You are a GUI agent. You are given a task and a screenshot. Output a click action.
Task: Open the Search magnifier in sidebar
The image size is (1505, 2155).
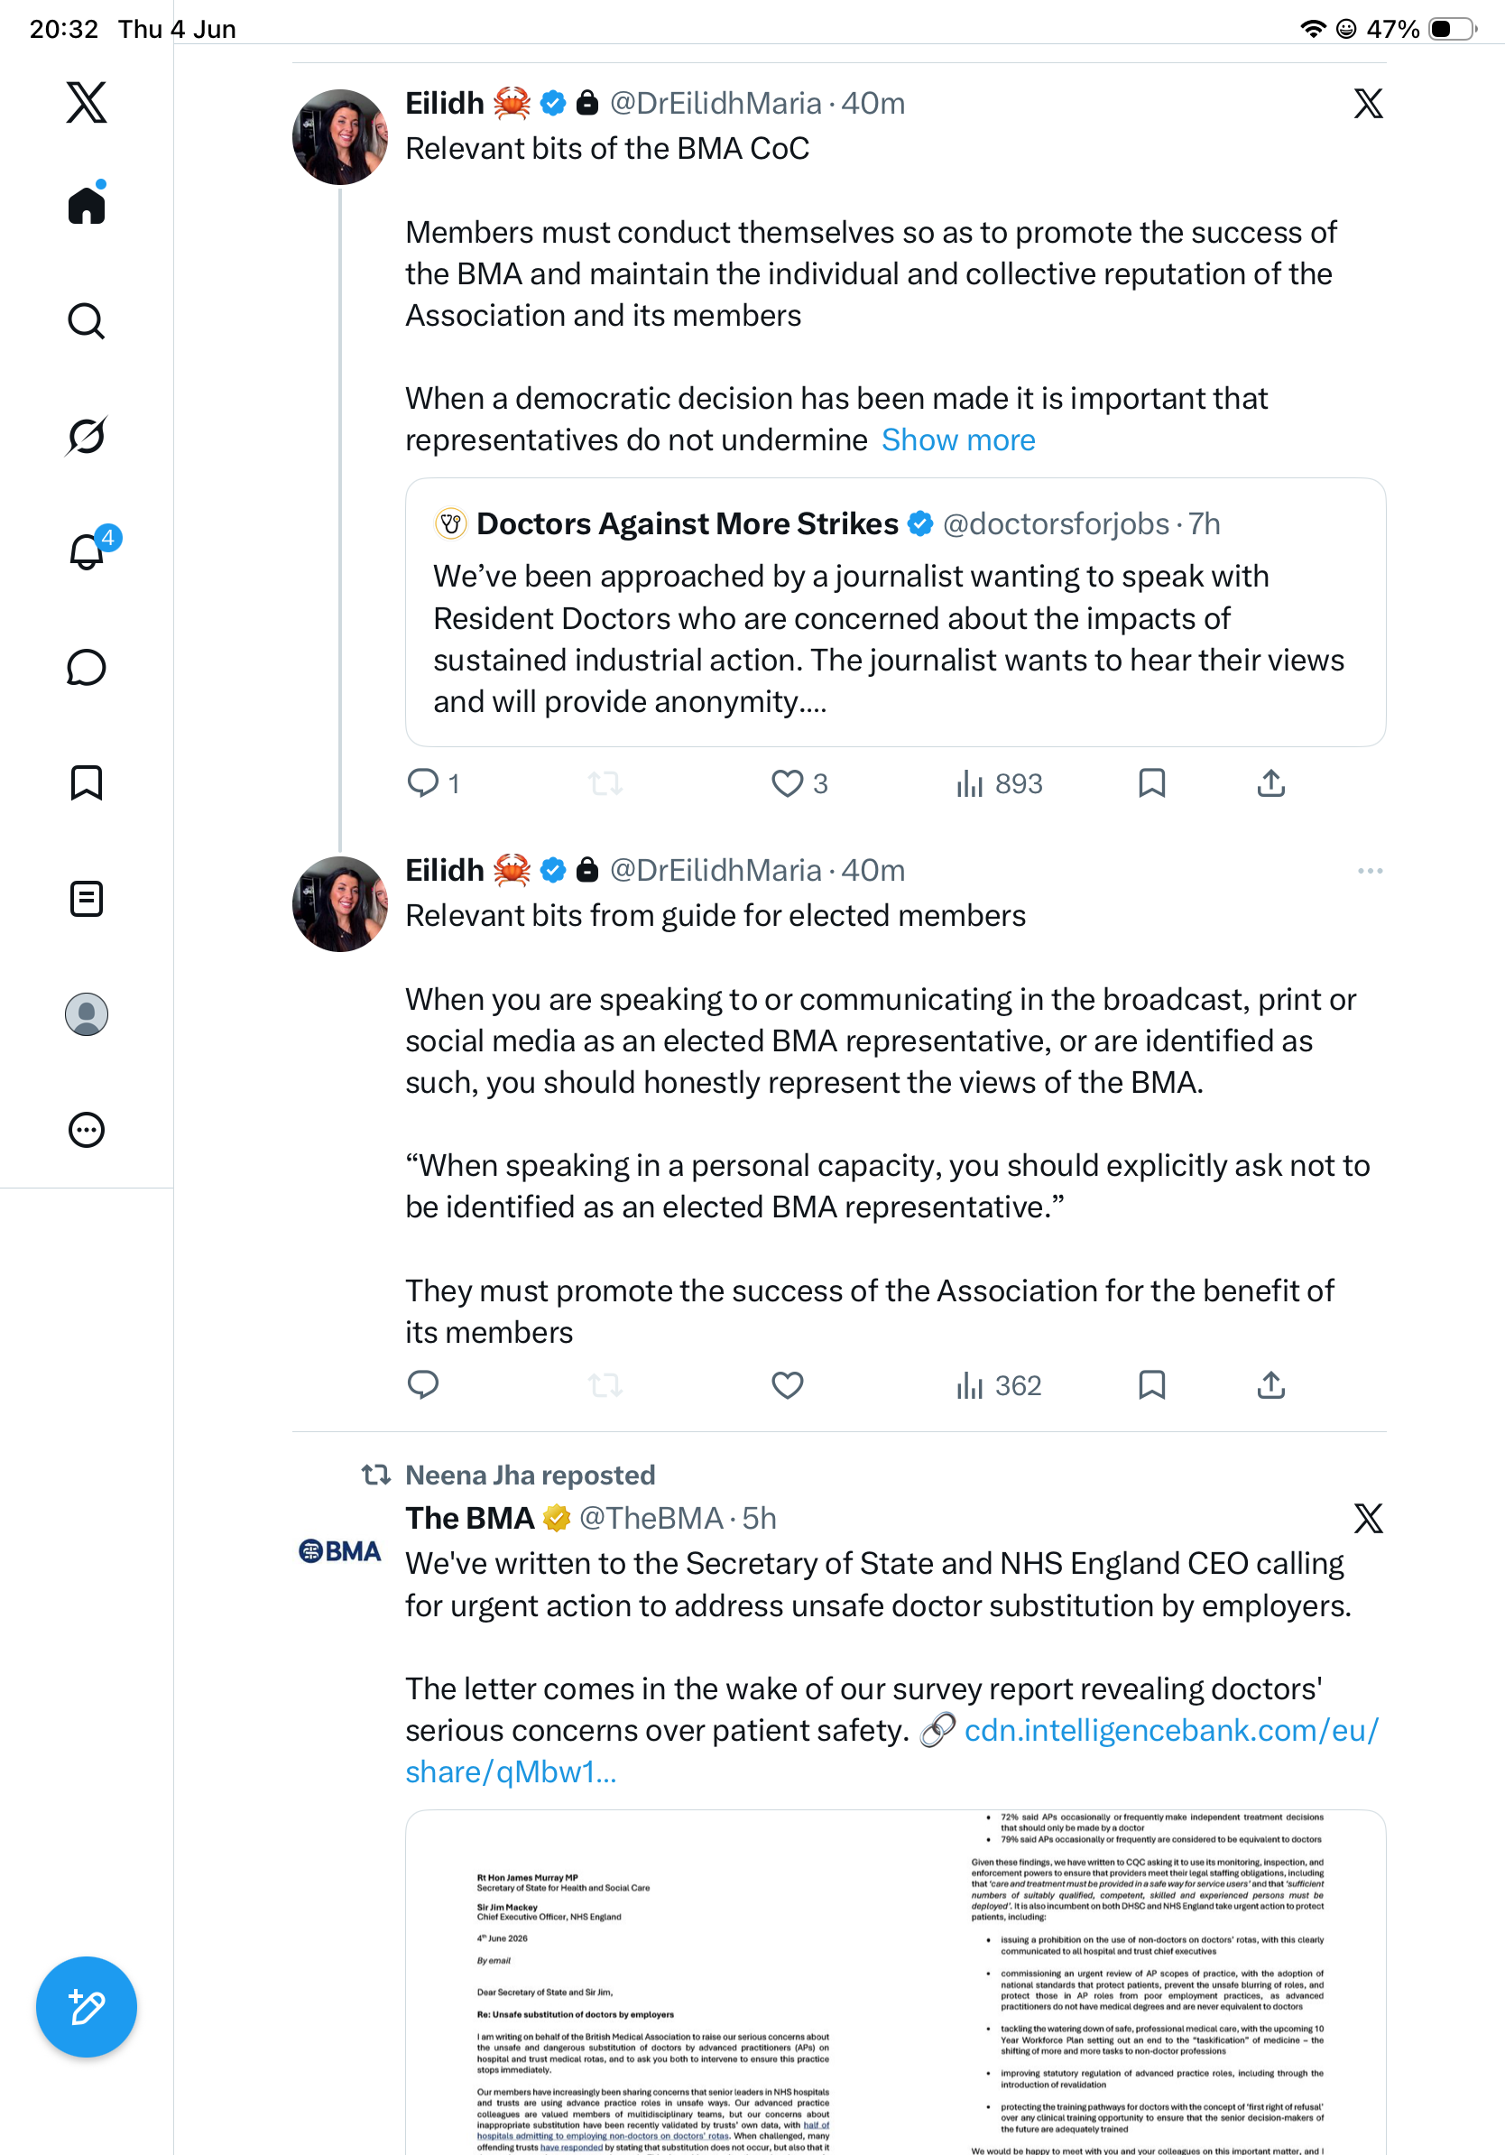87,320
